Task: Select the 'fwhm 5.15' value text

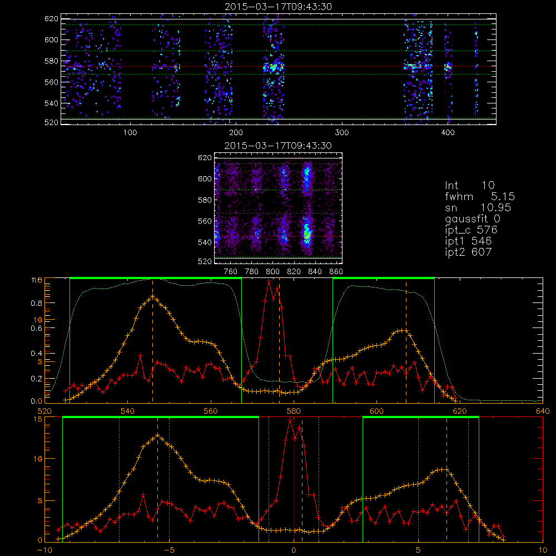Action: 480,196
